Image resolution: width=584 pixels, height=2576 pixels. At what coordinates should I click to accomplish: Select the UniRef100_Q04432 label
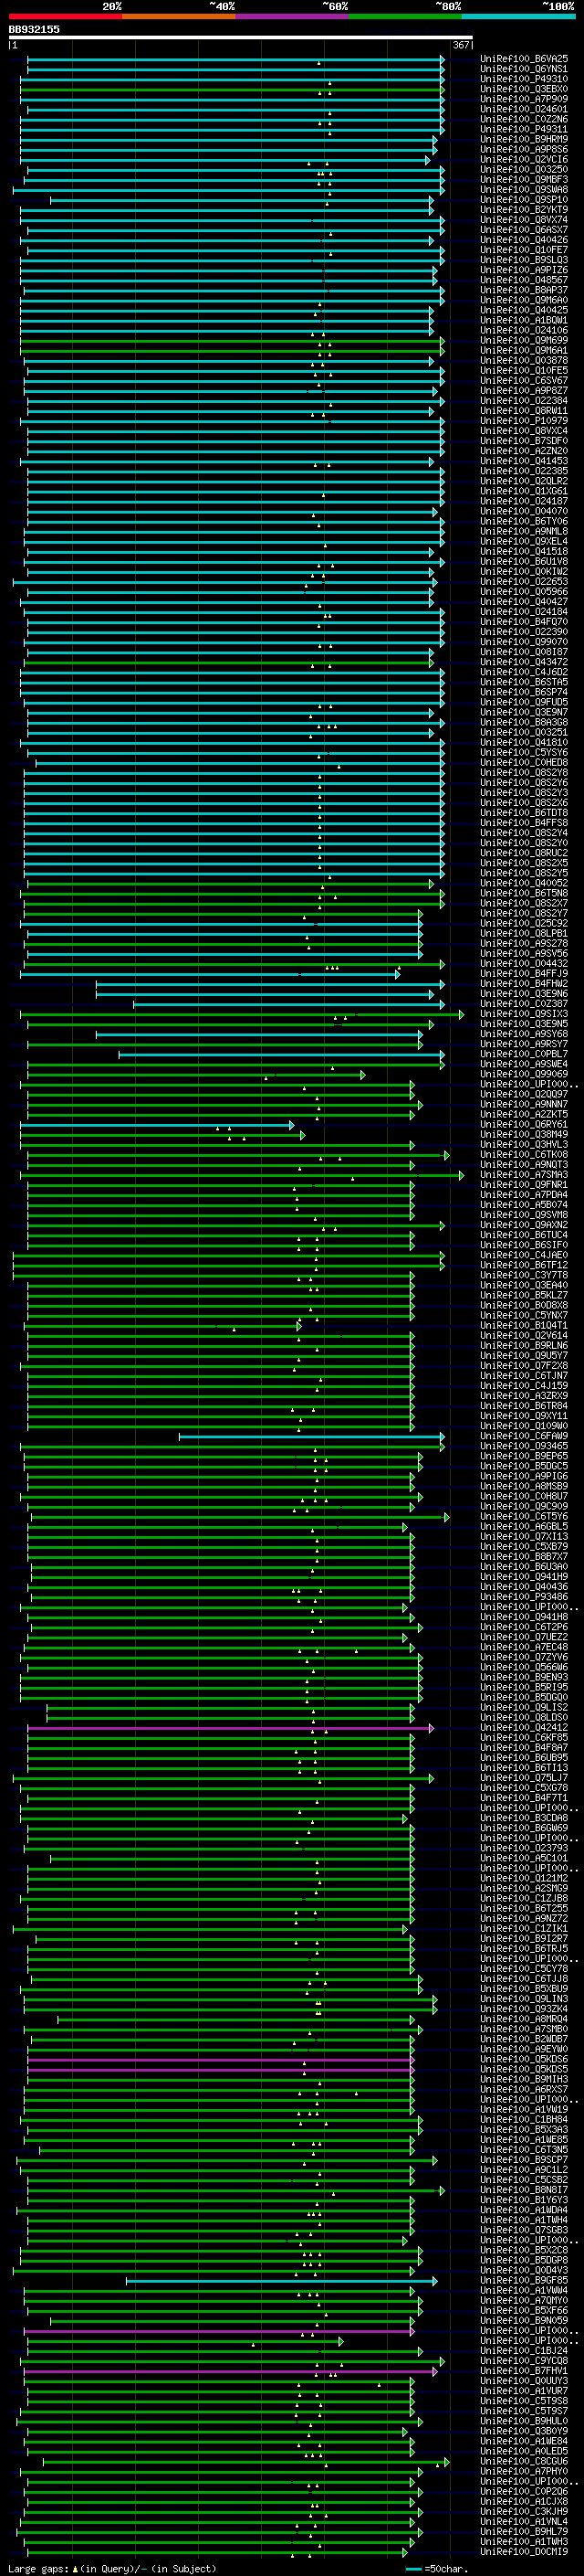coord(524,964)
